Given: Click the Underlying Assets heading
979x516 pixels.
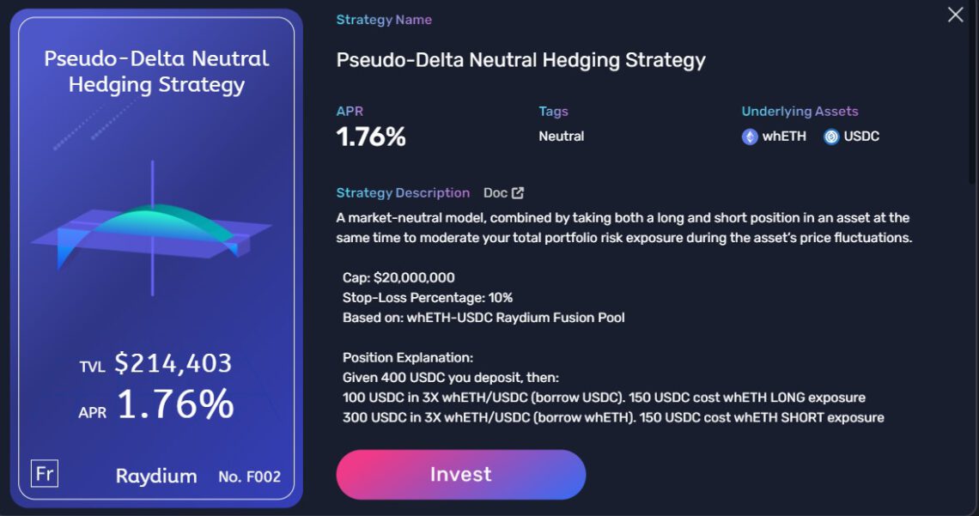Looking at the screenshot, I should [800, 111].
